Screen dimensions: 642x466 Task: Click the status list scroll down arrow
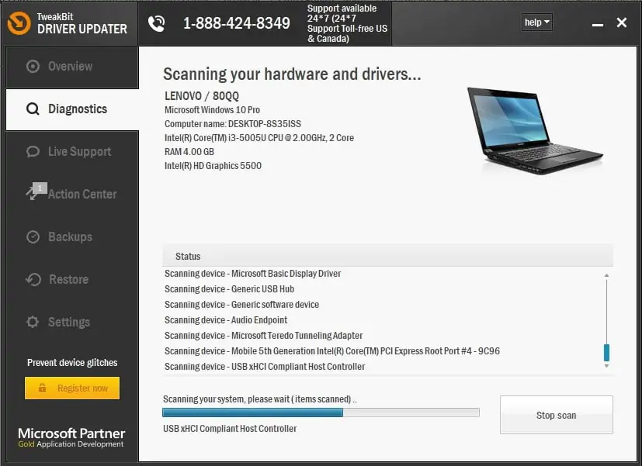606,366
